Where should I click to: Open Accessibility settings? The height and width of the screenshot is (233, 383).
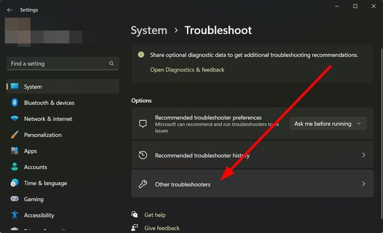point(63,215)
